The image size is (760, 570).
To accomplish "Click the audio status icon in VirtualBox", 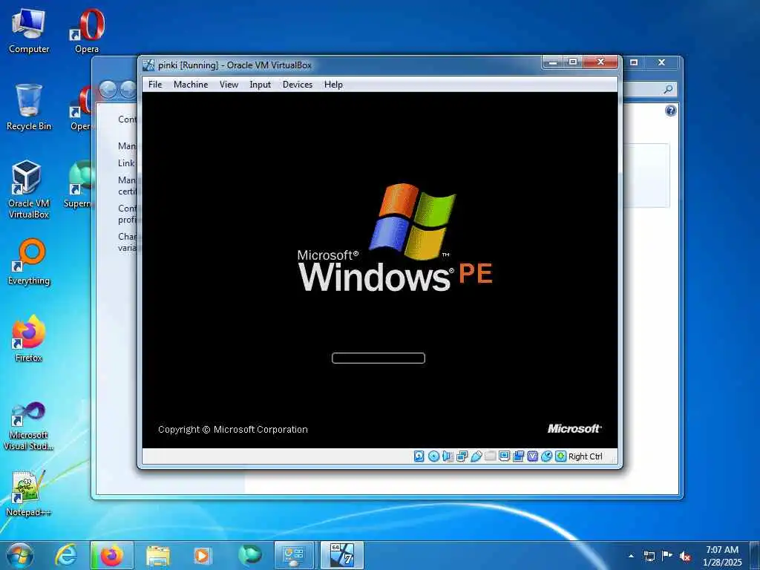I will point(448,456).
